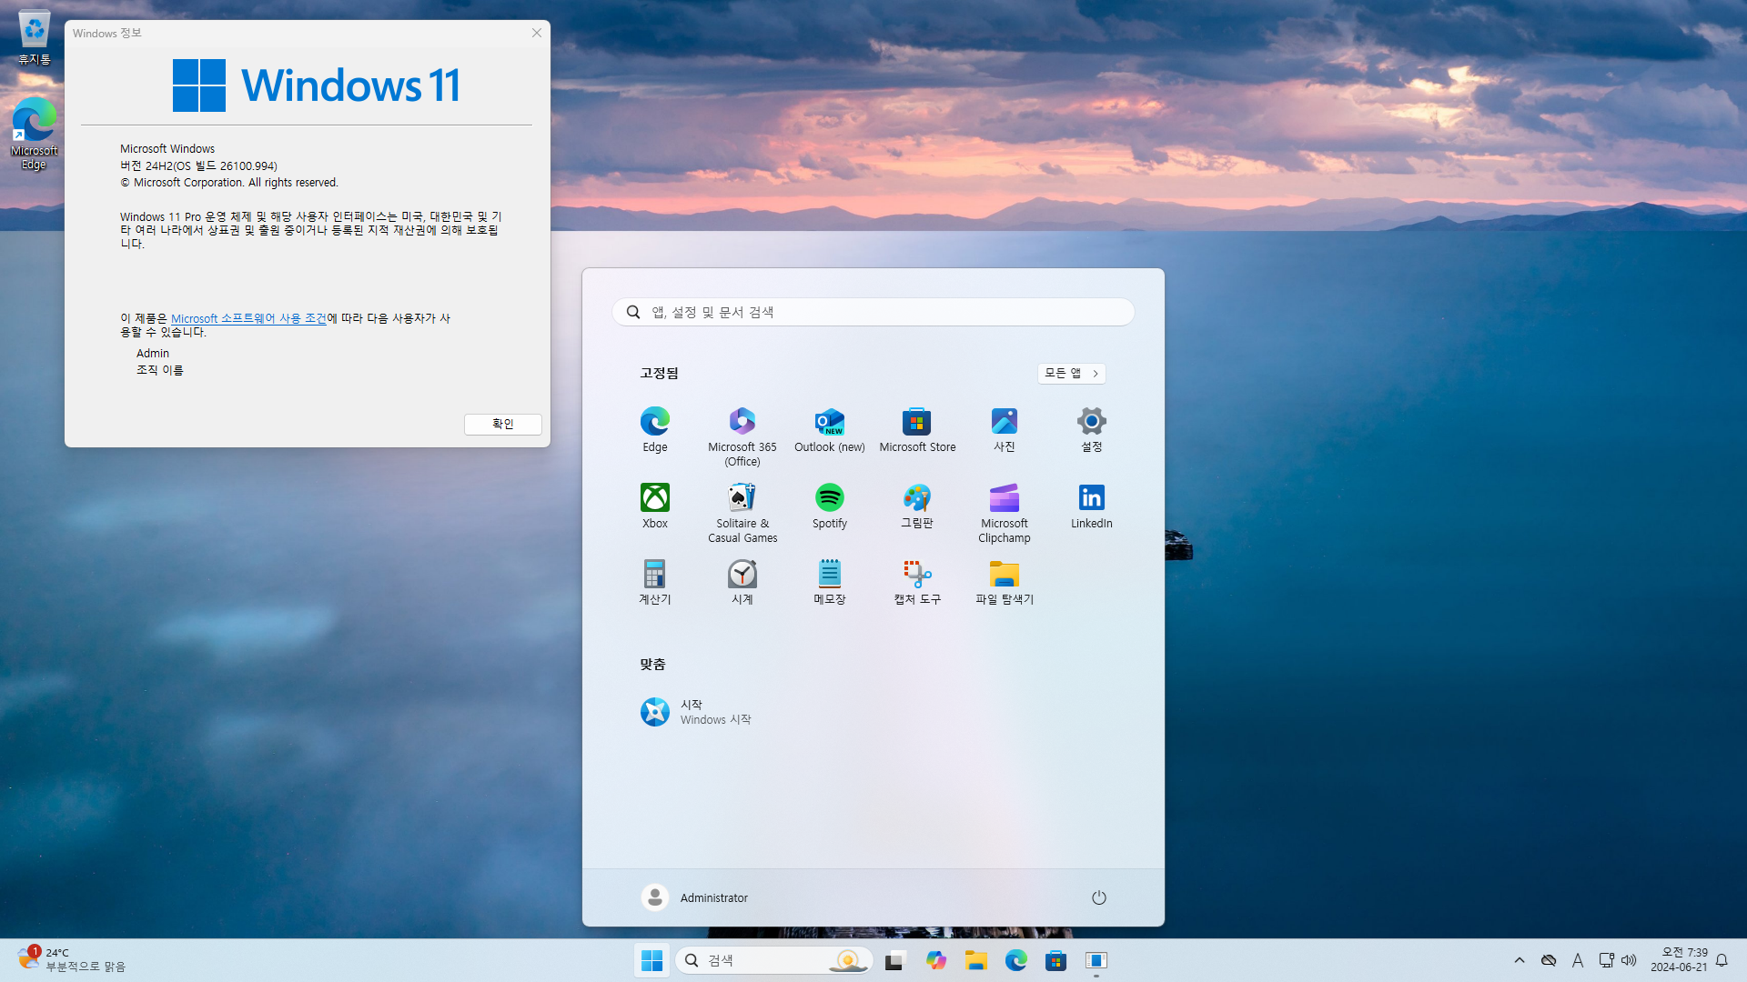
Task: Open LinkedIn pinned app
Action: tap(1091, 506)
